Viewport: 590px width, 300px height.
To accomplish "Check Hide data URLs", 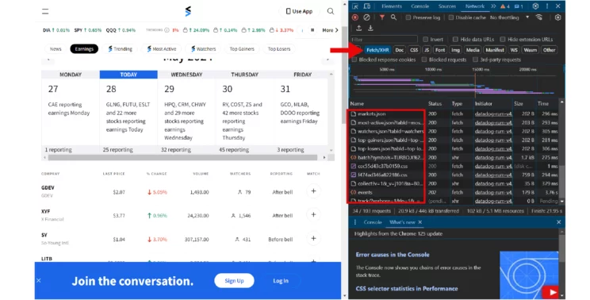I will (x=455, y=39).
